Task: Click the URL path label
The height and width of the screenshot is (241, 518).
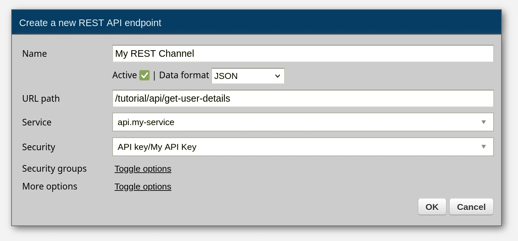Action: pos(41,98)
